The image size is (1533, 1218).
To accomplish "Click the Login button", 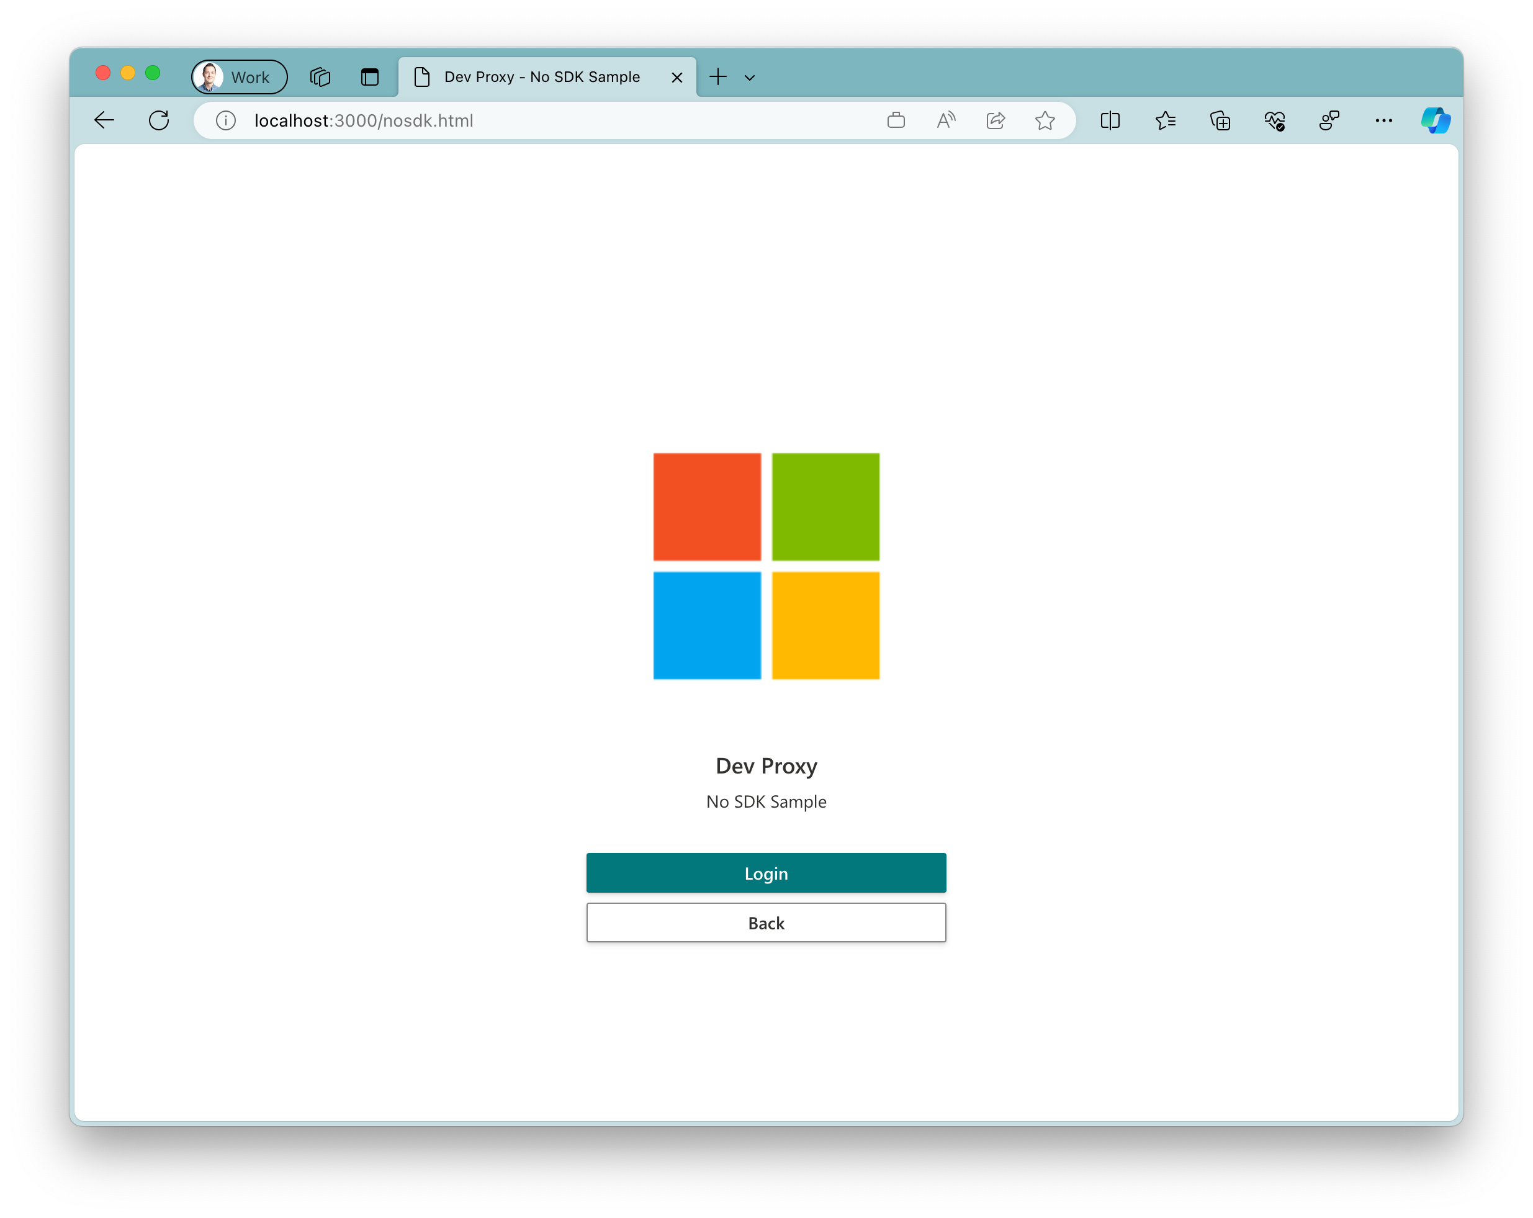I will pos(765,872).
